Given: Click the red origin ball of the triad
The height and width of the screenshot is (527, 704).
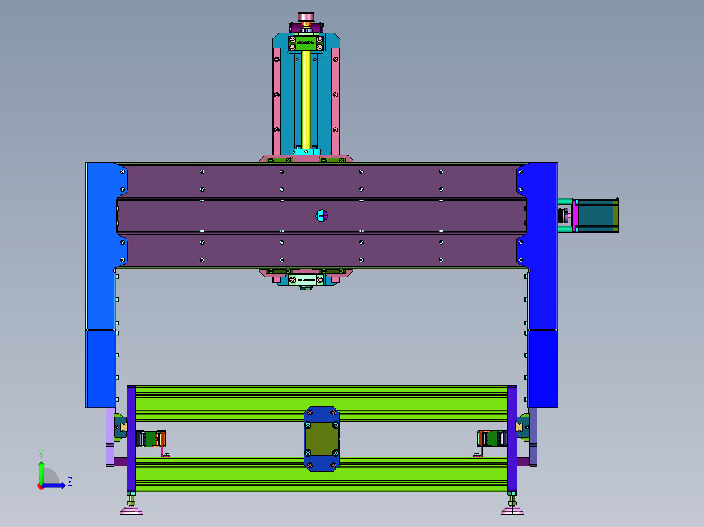Looking at the screenshot, I should click(x=40, y=487).
